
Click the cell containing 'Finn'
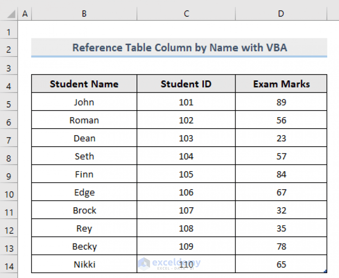(x=84, y=174)
